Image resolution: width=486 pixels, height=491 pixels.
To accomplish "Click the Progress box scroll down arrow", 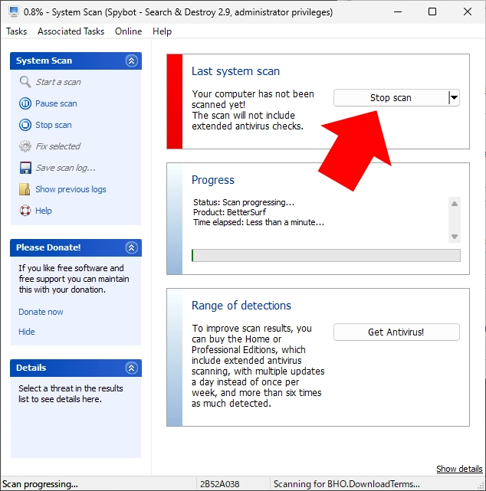I will point(455,237).
